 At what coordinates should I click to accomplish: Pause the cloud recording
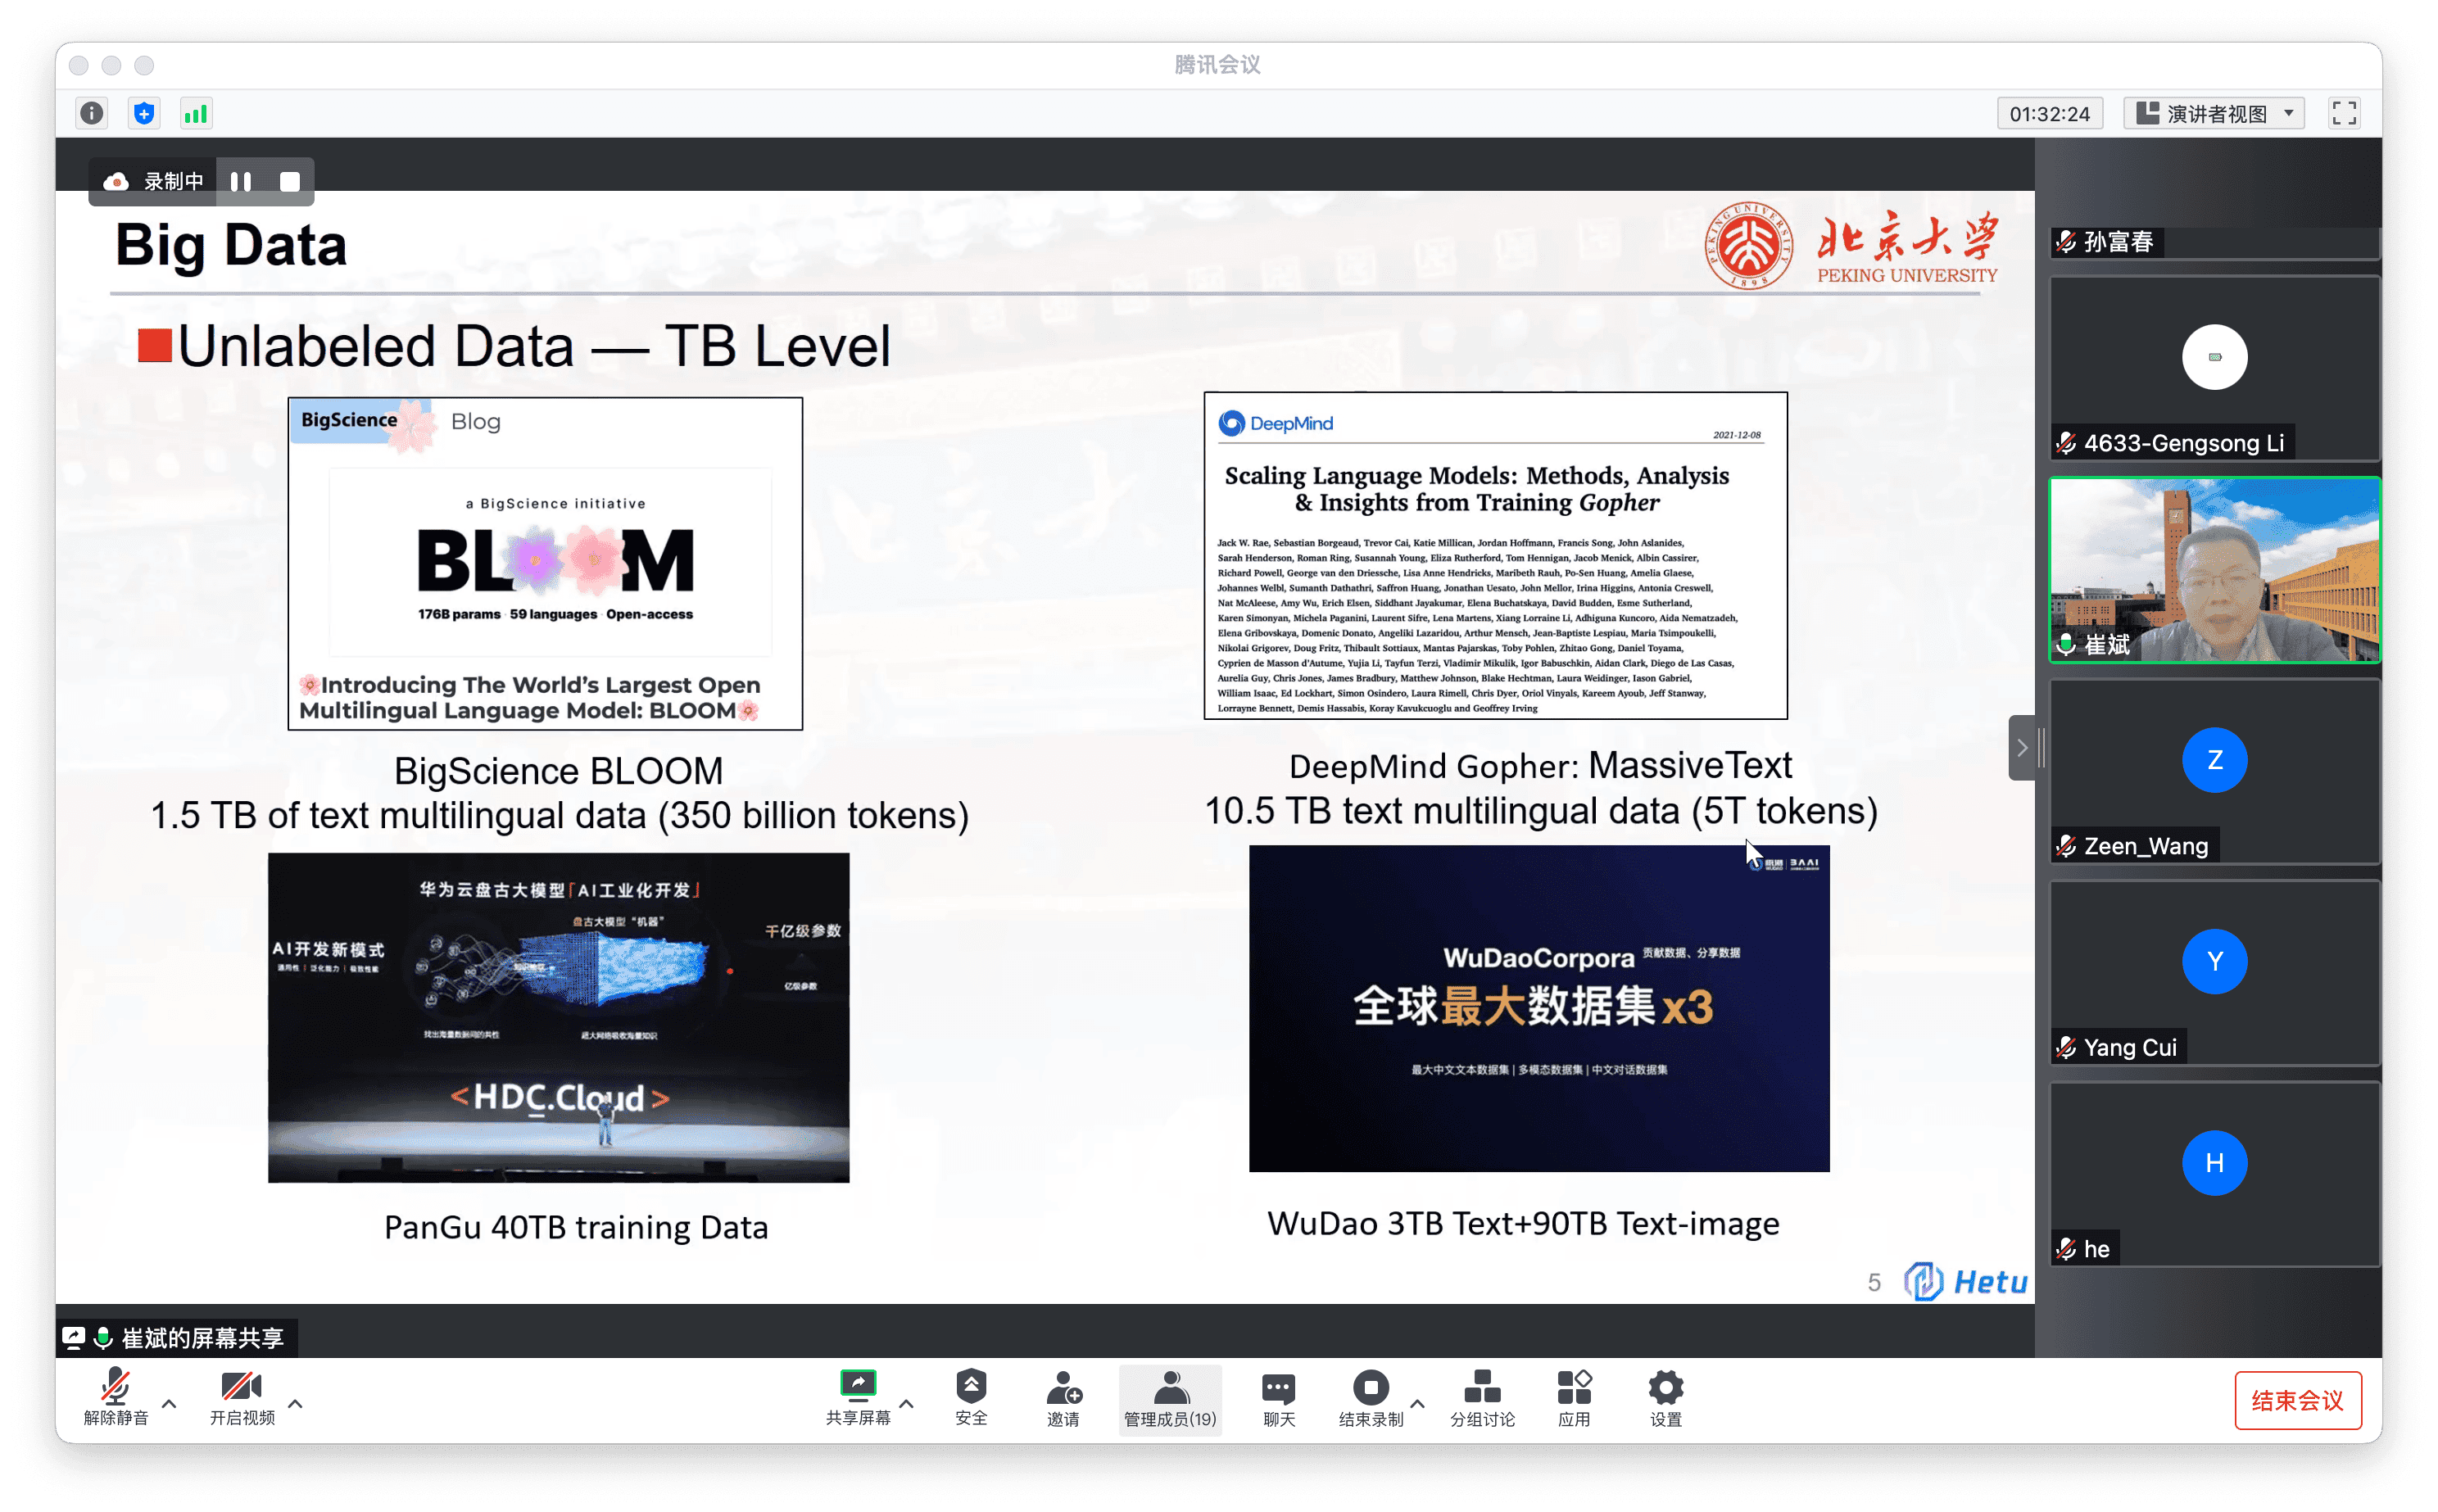click(241, 182)
